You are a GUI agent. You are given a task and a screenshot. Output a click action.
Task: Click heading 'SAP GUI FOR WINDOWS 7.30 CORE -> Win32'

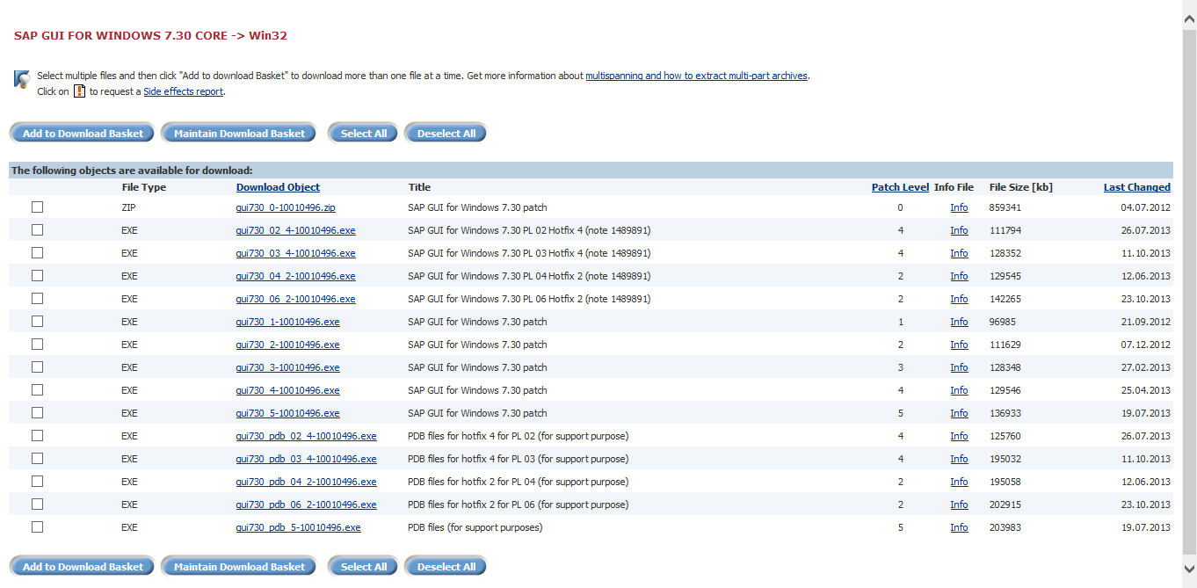coord(150,36)
